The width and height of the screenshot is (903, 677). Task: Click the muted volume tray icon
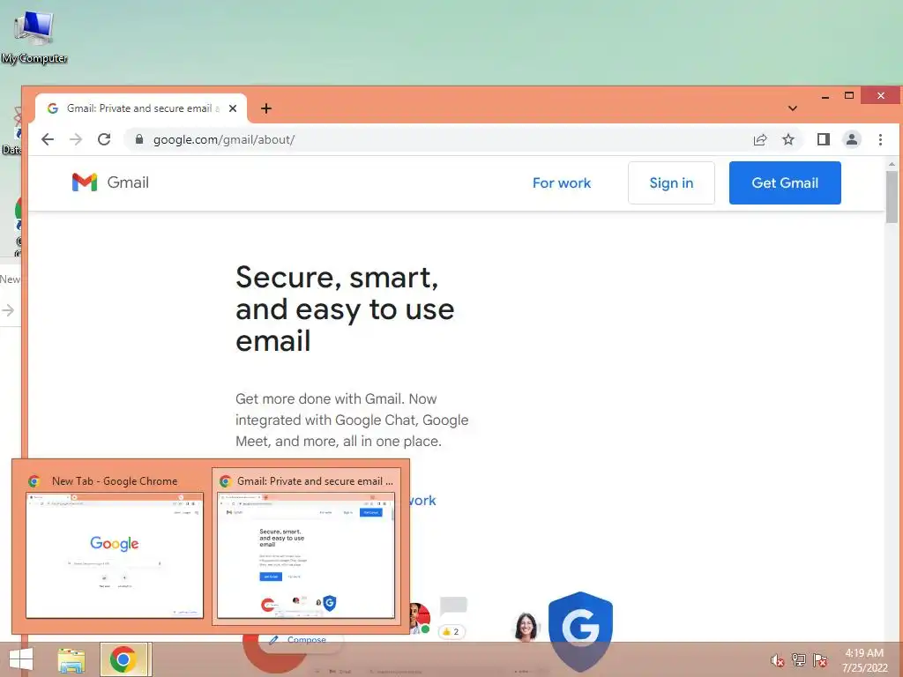click(777, 660)
